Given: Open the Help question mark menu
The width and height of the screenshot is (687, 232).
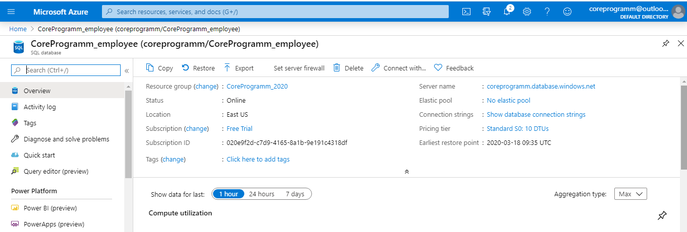Looking at the screenshot, I should pos(547,12).
